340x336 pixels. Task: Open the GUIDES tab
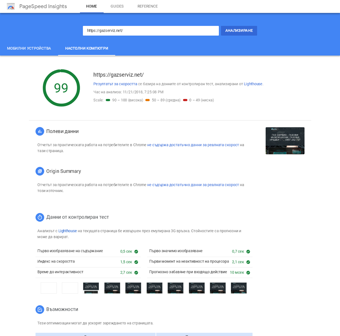click(x=117, y=6)
